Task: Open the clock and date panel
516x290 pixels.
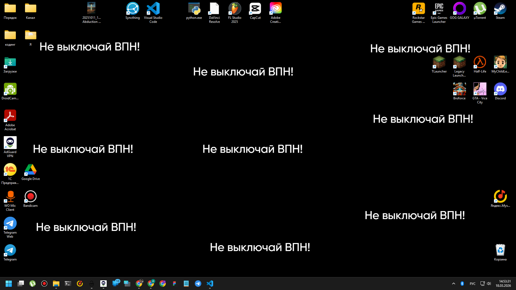Action: click(x=503, y=284)
